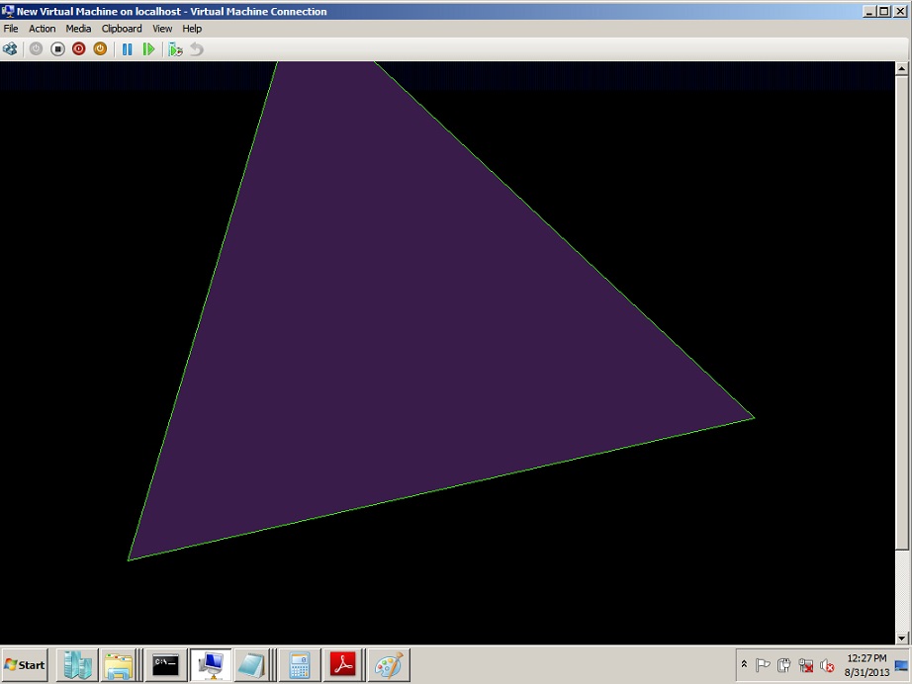
Task: Shut down the VM with the red power icon
Action: click(x=78, y=49)
